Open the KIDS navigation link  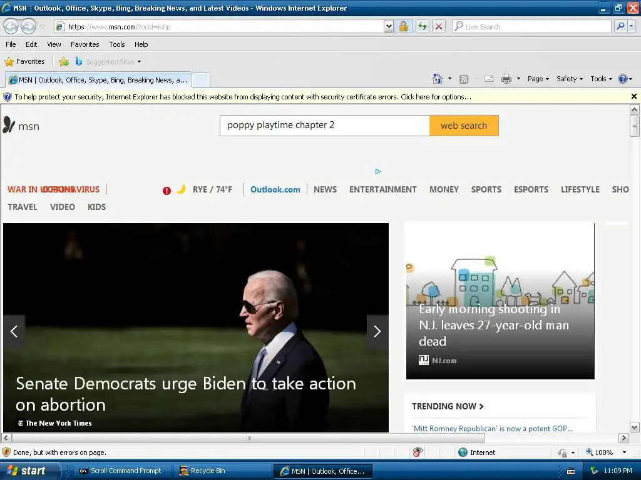point(96,207)
